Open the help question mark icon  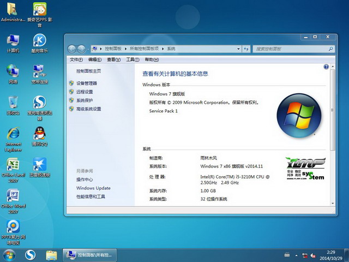326,67
